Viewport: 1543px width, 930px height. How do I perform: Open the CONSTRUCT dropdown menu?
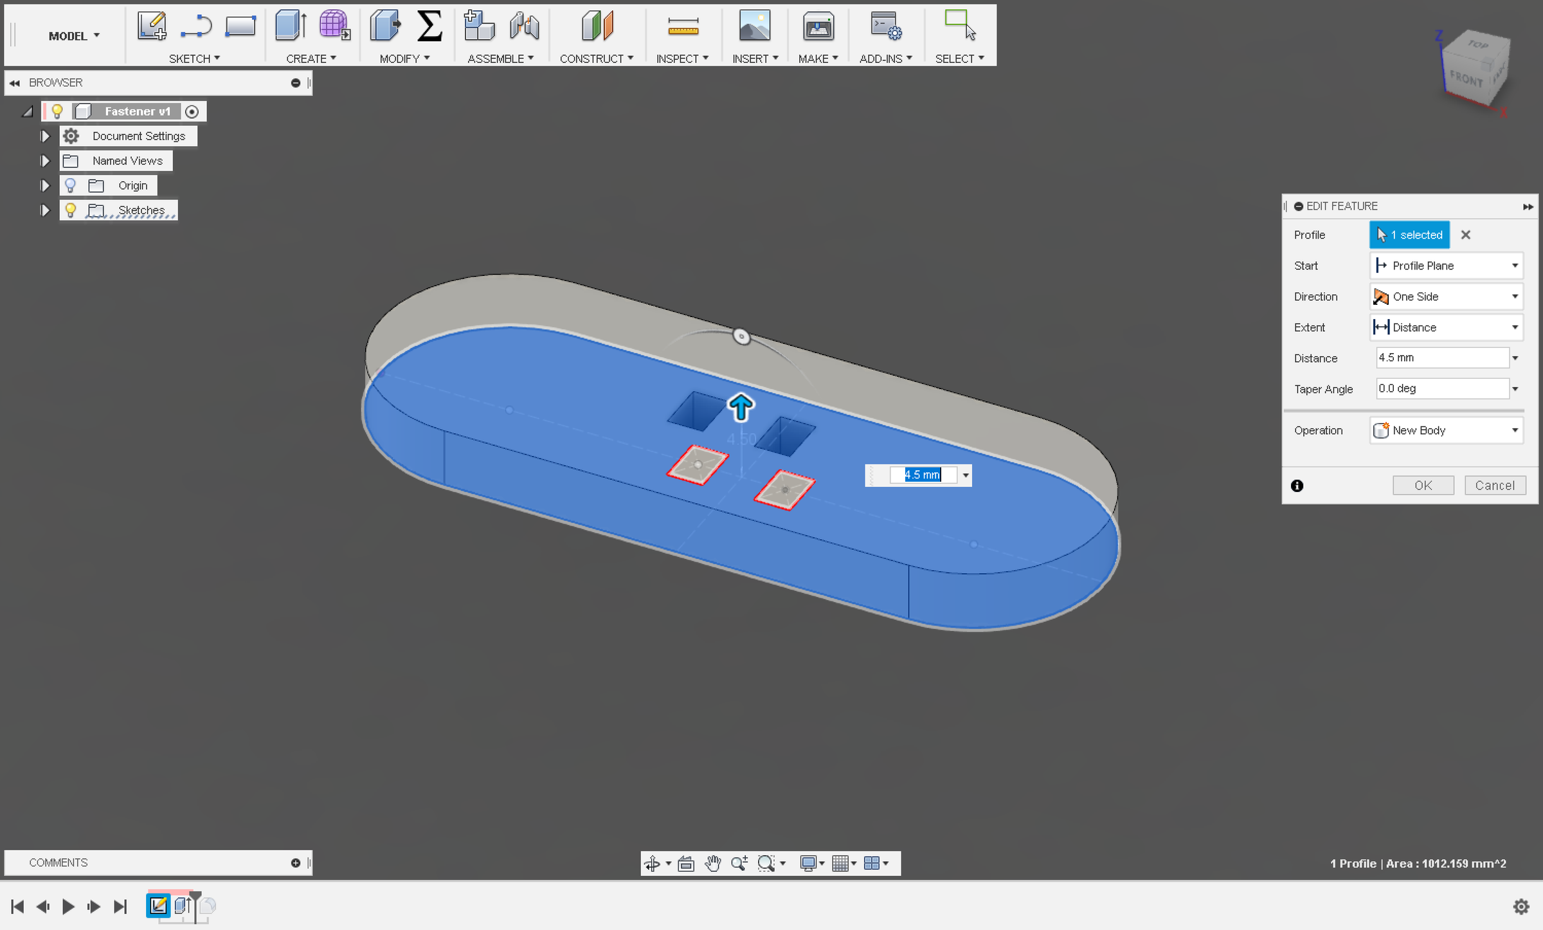(597, 58)
